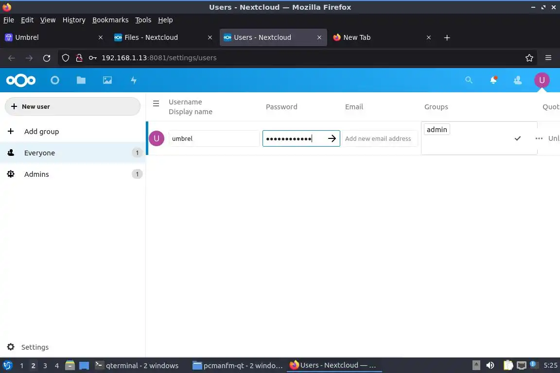This screenshot has height=373, width=560.
Task: Click the umbrel user avatar in the row
Action: point(157,138)
